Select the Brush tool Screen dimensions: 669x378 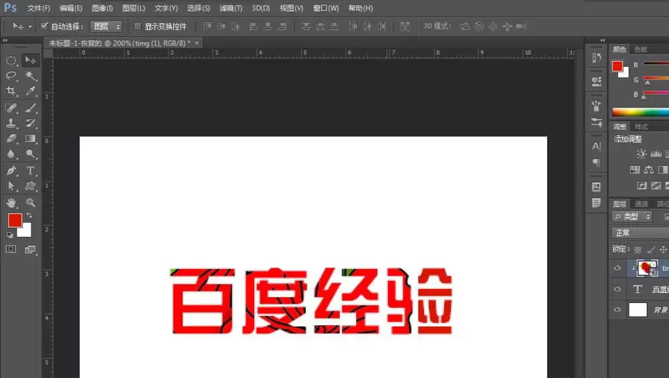coord(30,108)
